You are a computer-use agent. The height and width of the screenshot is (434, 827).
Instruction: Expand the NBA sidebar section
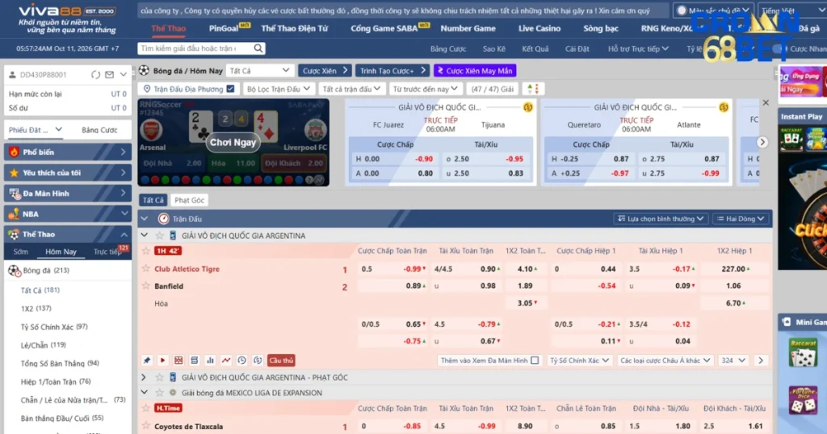coord(124,214)
